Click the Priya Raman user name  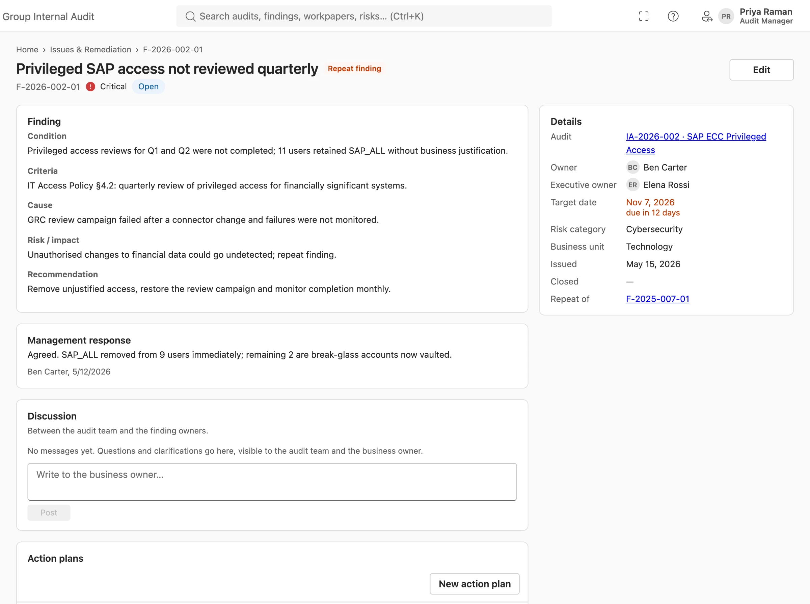[x=766, y=12]
